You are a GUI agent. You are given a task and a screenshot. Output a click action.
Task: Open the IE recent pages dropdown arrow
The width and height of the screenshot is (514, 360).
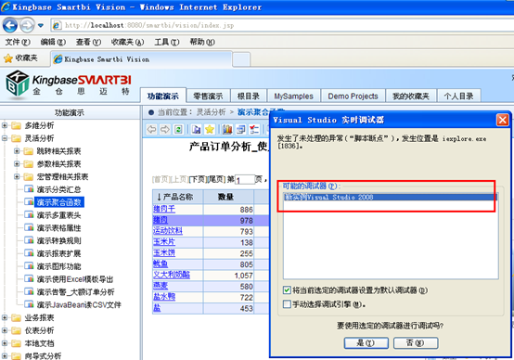(41, 25)
